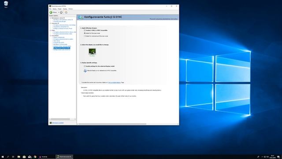Toggle Enable G-SYNC, G-SYNC Compatible checkbox
The image size is (282, 159).
(85, 30)
